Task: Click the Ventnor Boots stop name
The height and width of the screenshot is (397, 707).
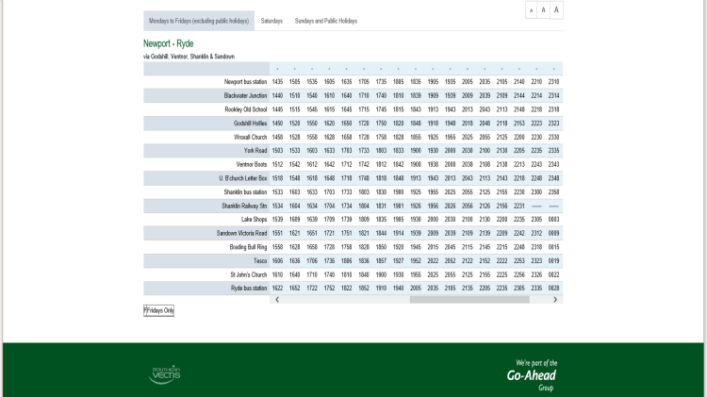Action: click(252, 164)
